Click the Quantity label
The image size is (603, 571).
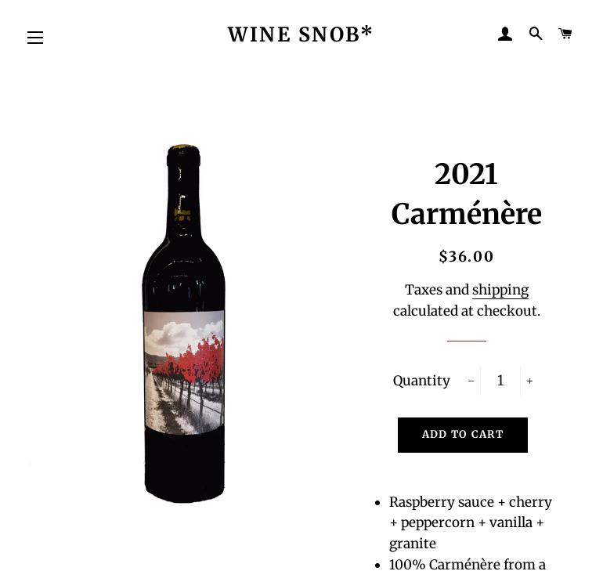pyautogui.click(x=421, y=381)
